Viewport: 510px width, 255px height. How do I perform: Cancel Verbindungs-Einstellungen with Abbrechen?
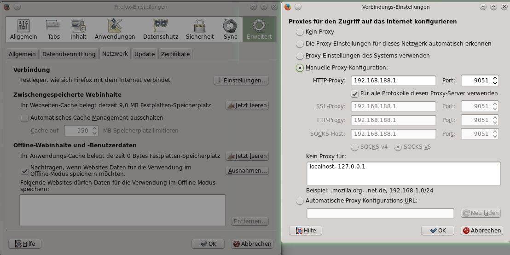[482, 230]
